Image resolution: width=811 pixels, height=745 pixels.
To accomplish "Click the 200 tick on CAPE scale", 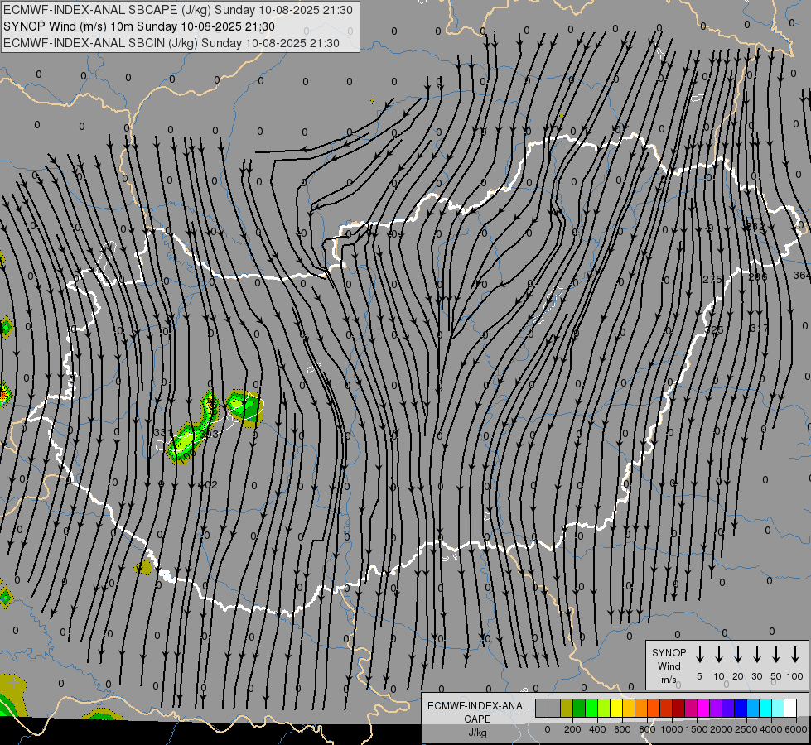I will click(572, 729).
